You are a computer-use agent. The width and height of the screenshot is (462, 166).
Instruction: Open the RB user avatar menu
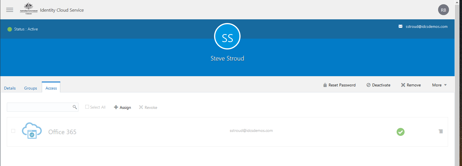pos(443,10)
